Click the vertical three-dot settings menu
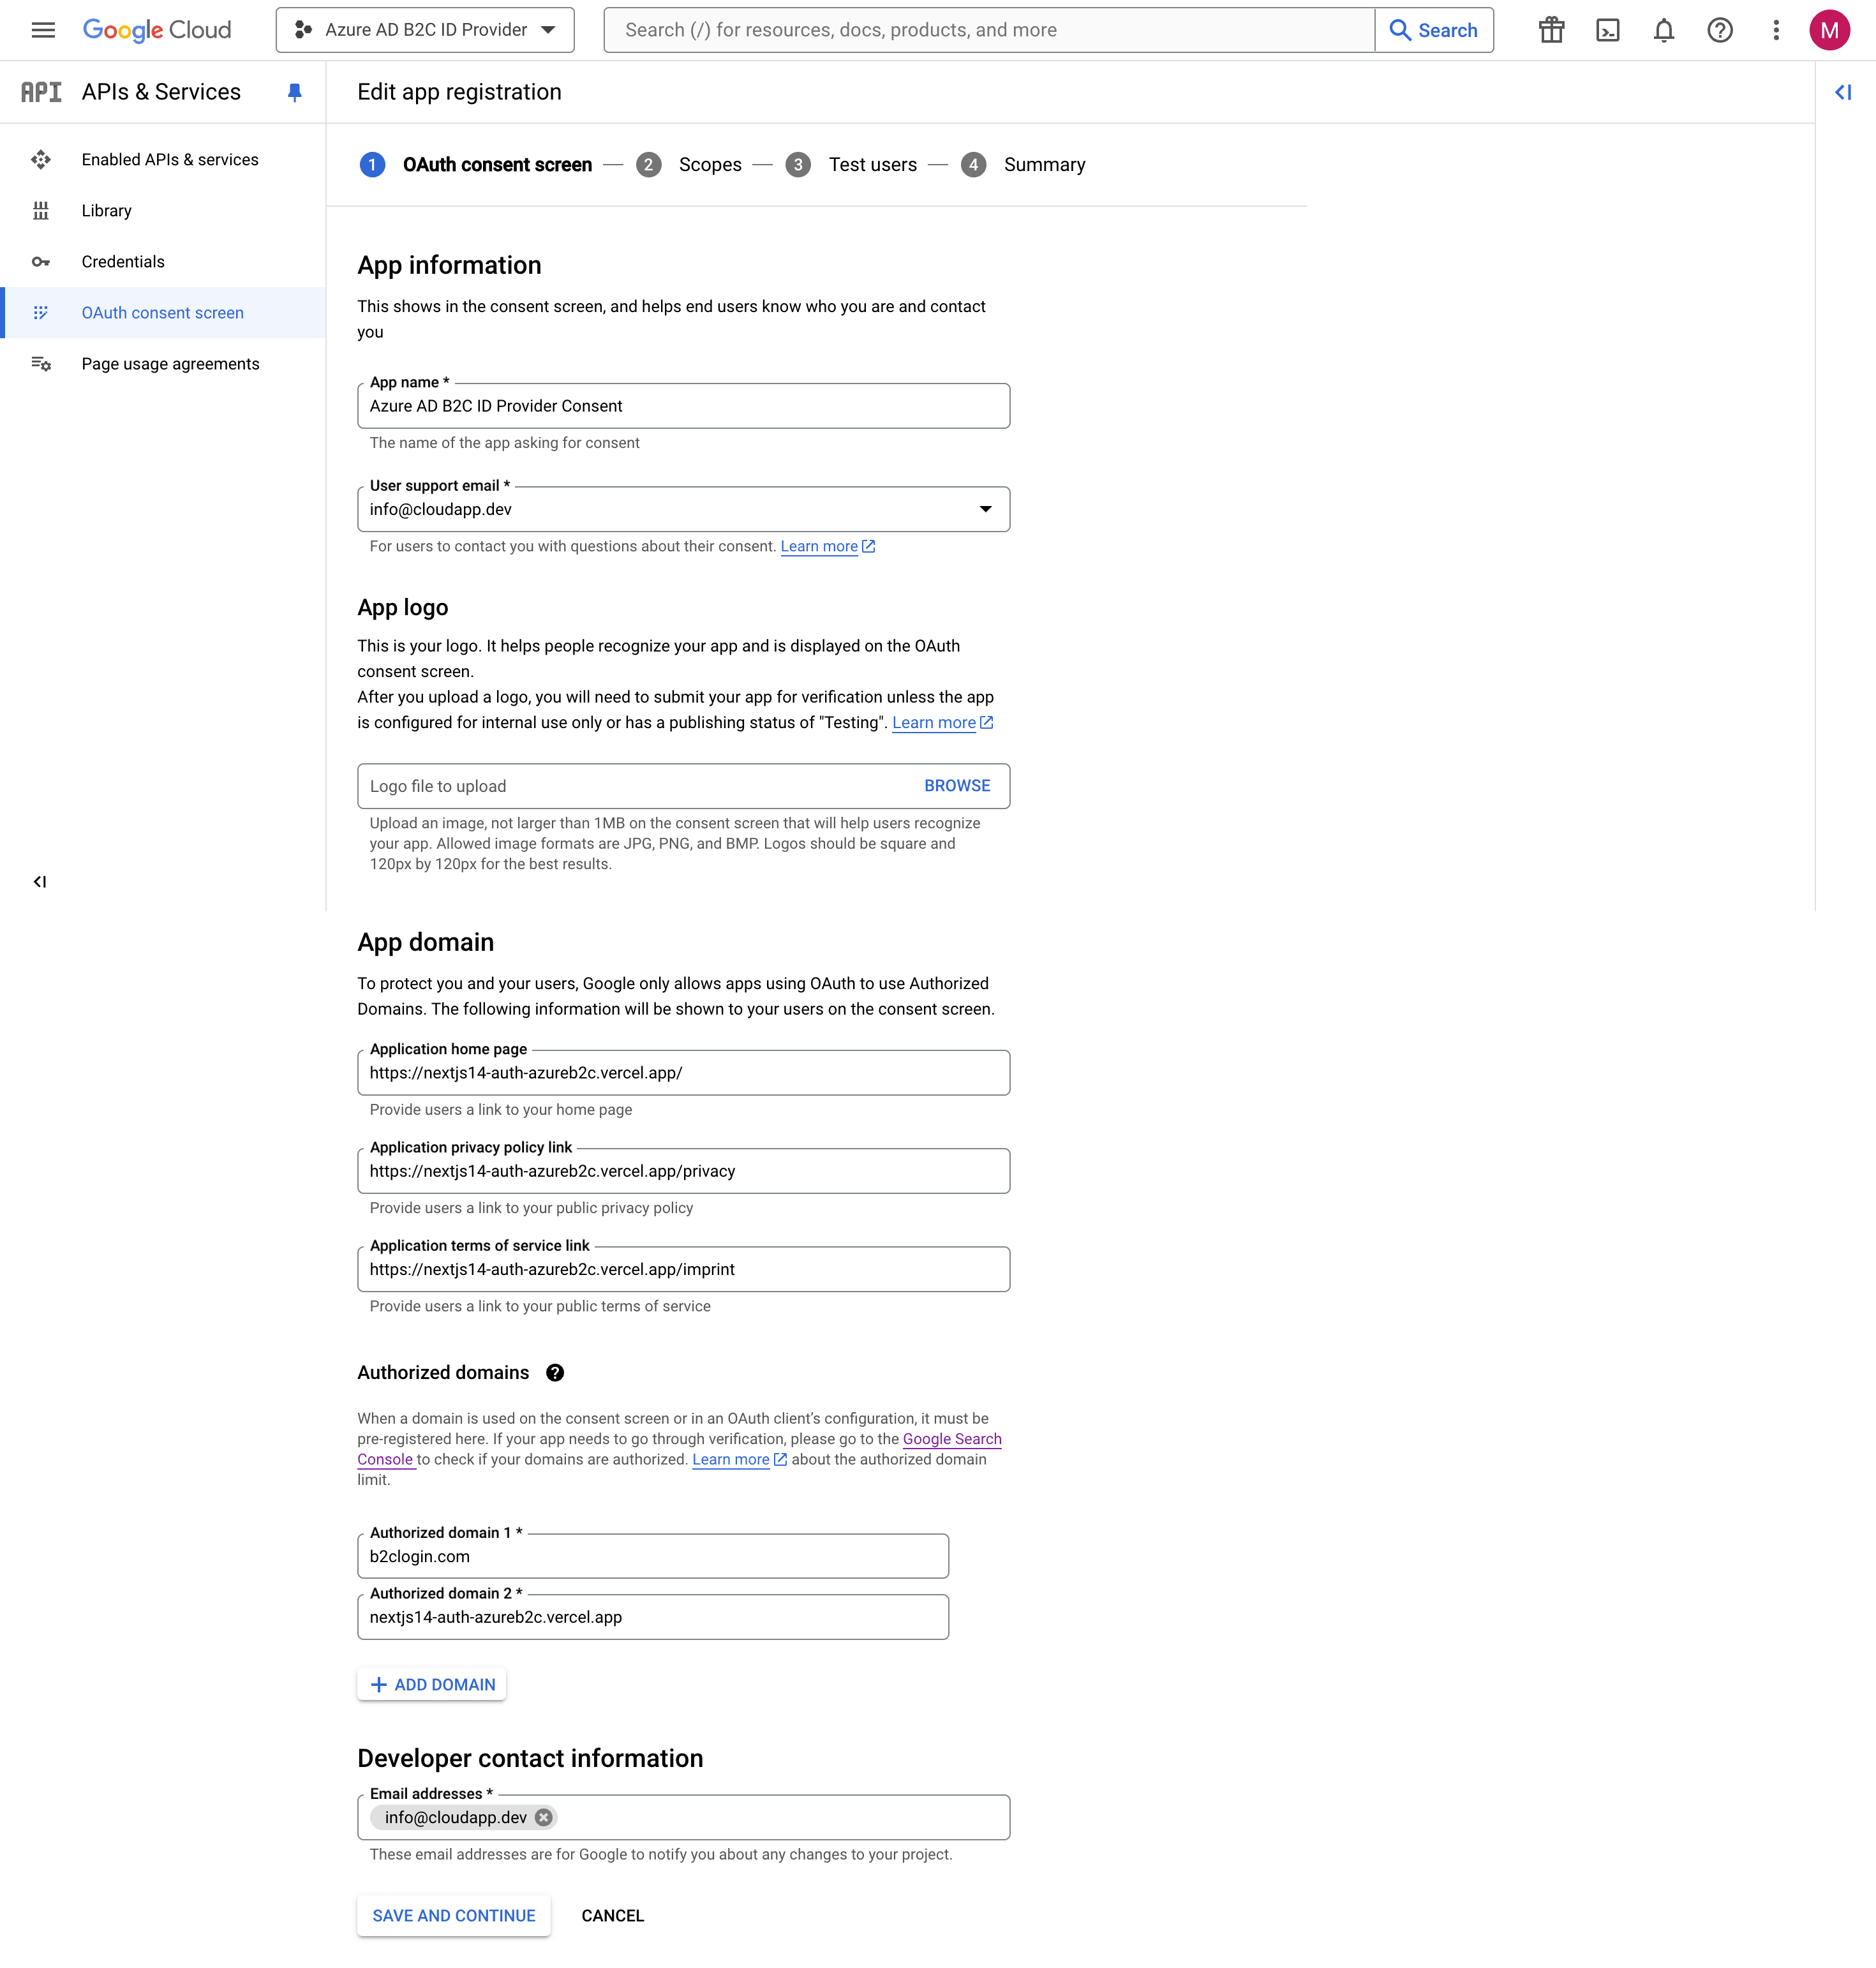Screen dimensions: 1876x1968 point(1775,30)
